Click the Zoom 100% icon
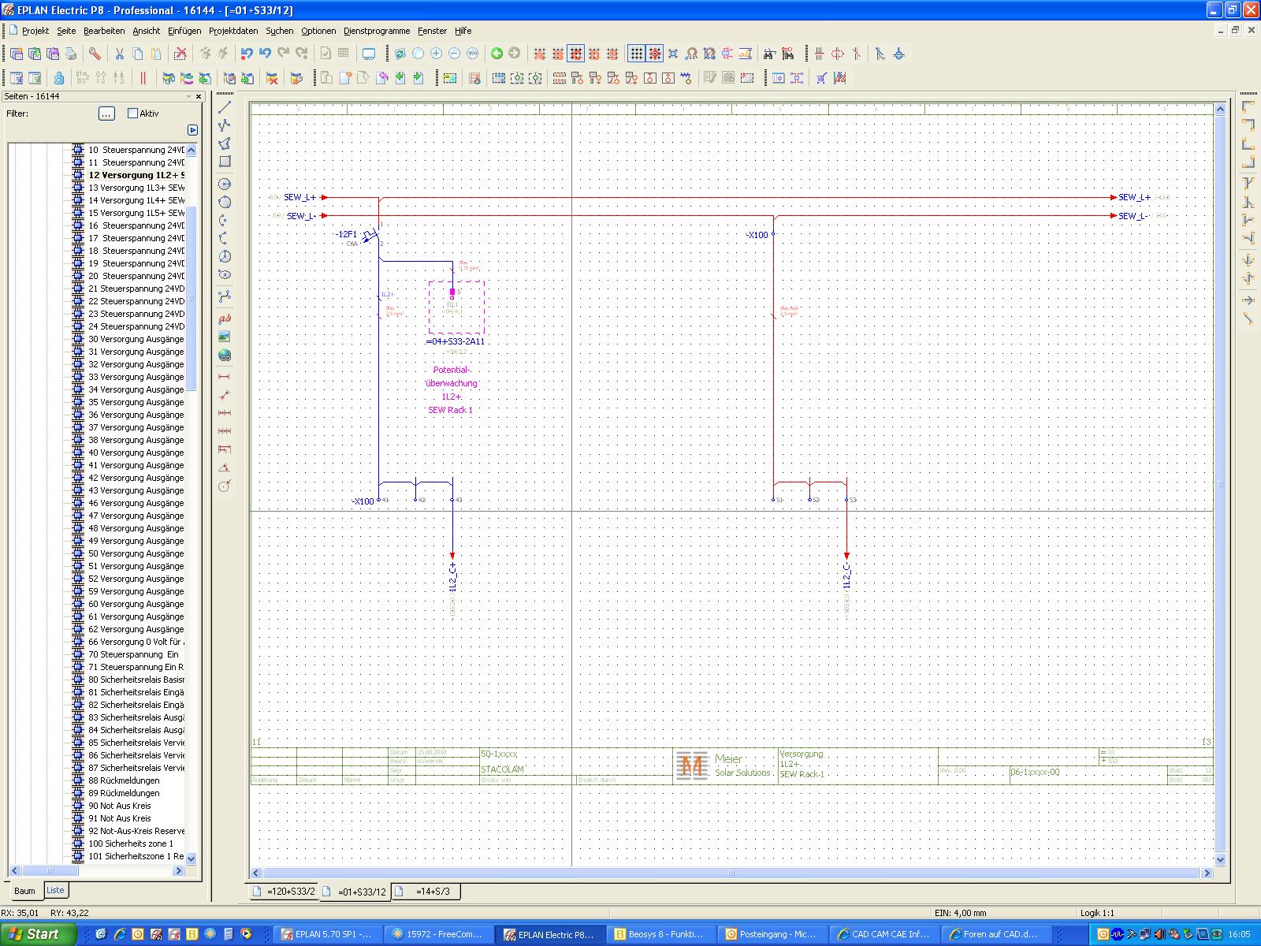This screenshot has height=946, width=1261. coord(472,54)
